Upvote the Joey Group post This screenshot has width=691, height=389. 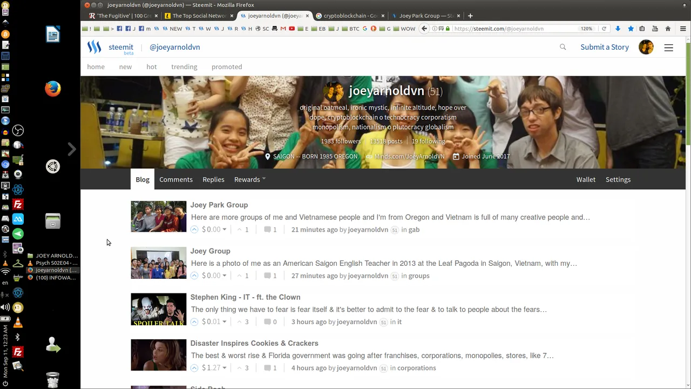(194, 276)
